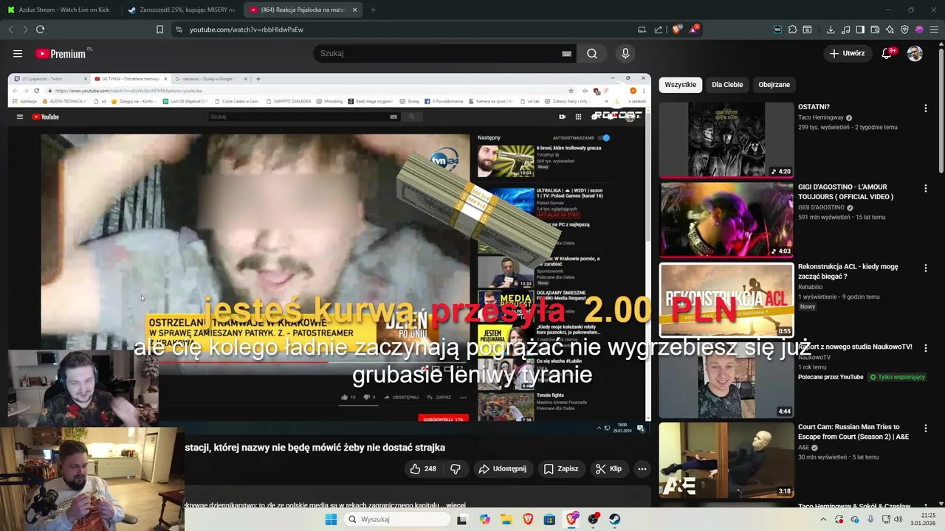Viewport: 945px width, 531px height.
Task: Open the Windows Start menu
Action: click(x=330, y=519)
